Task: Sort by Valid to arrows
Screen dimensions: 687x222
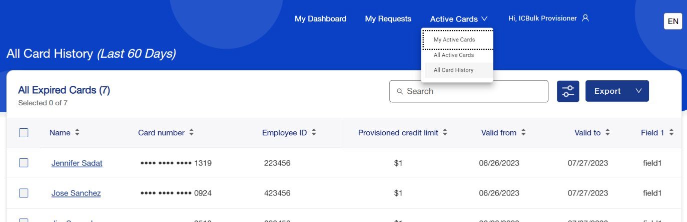Action: click(x=607, y=133)
